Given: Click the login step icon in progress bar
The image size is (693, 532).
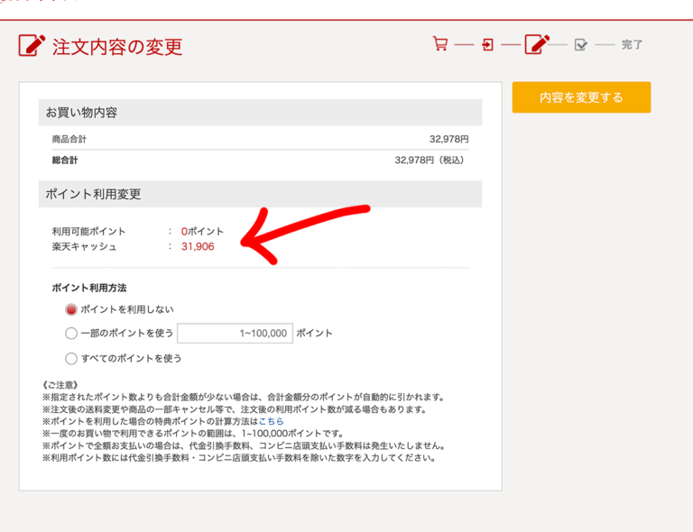Looking at the screenshot, I should tap(488, 45).
